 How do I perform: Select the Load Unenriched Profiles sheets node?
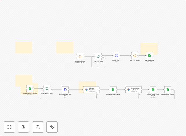point(30,88)
